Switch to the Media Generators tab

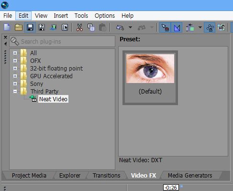[x=190, y=176]
